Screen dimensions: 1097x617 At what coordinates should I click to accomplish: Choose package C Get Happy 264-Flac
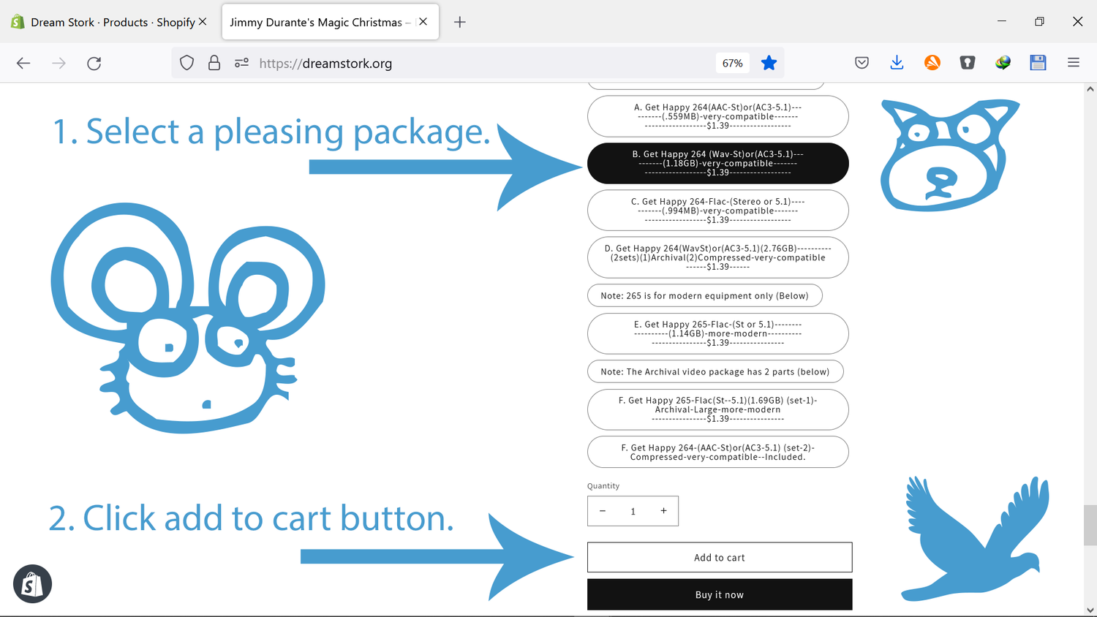tap(717, 211)
